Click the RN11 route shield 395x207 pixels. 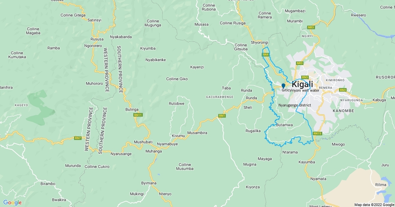138,115
